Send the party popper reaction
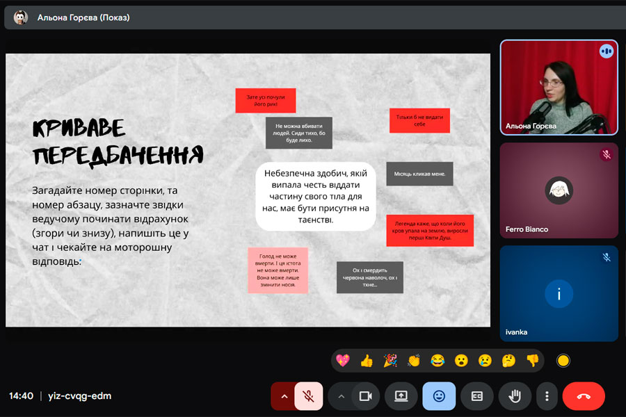This screenshot has height=417, width=626. [x=390, y=360]
